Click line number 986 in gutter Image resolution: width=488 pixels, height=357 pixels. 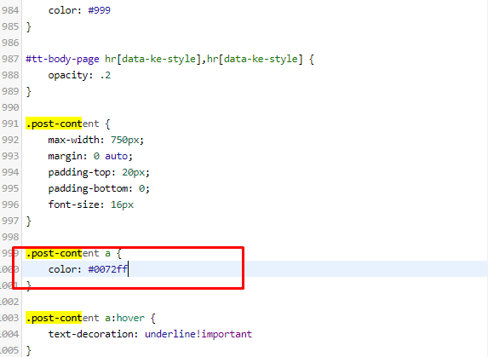(10, 43)
